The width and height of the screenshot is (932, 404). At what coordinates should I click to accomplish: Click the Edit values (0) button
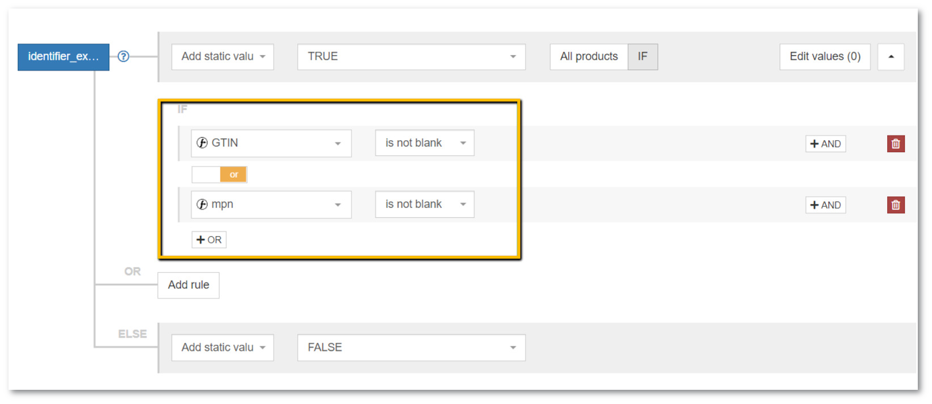825,57
